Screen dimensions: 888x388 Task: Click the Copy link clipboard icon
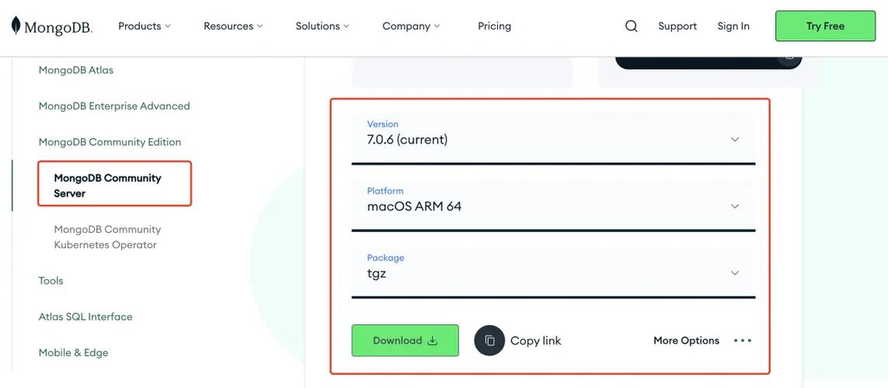click(x=489, y=341)
